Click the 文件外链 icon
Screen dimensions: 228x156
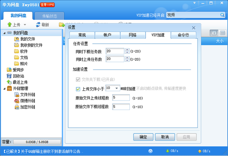(x=17, y=95)
